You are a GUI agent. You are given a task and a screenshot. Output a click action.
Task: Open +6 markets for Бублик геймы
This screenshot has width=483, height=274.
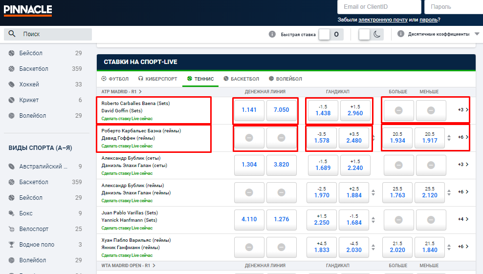pyautogui.click(x=463, y=192)
